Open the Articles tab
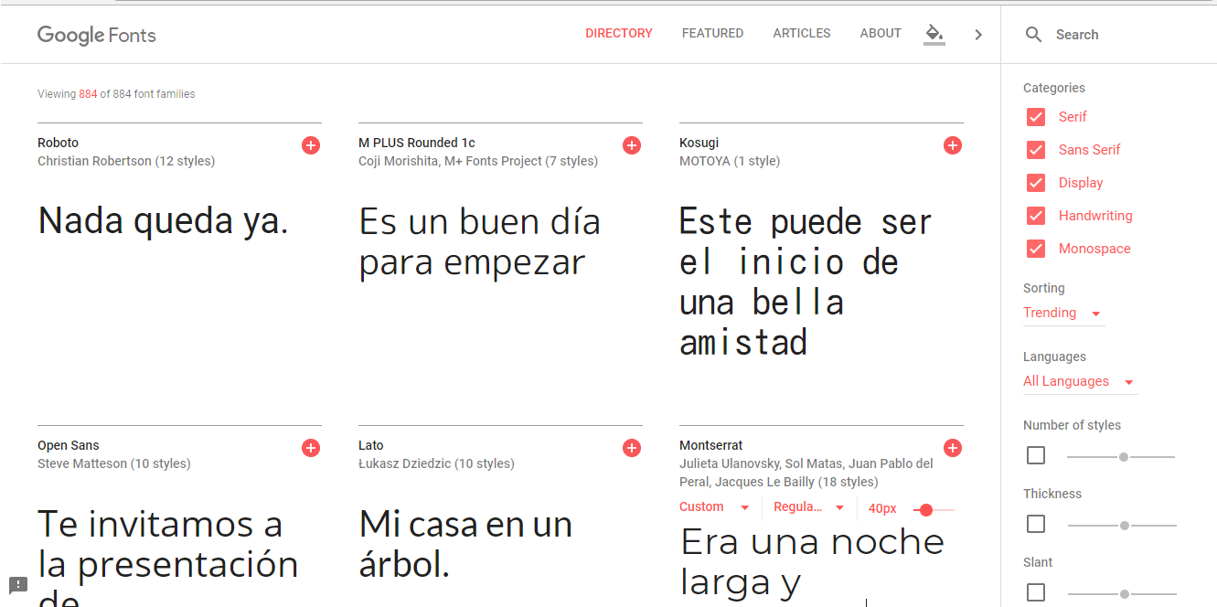 click(802, 33)
